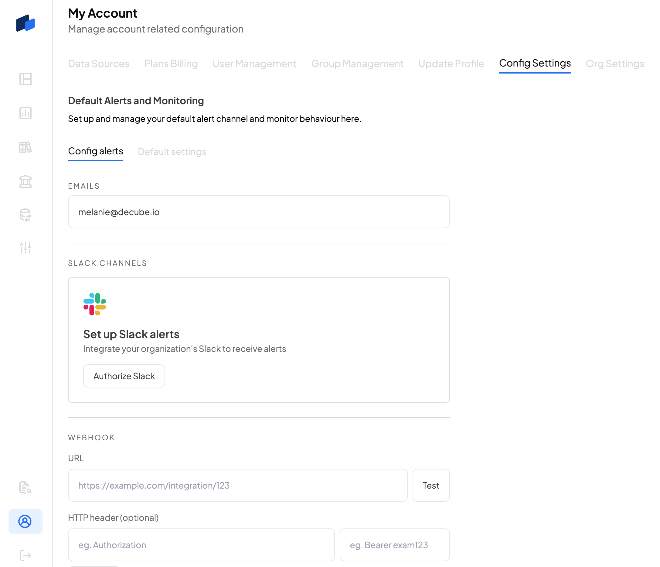Click the Decube logo icon
This screenshot has height=567, width=660.
click(x=26, y=23)
